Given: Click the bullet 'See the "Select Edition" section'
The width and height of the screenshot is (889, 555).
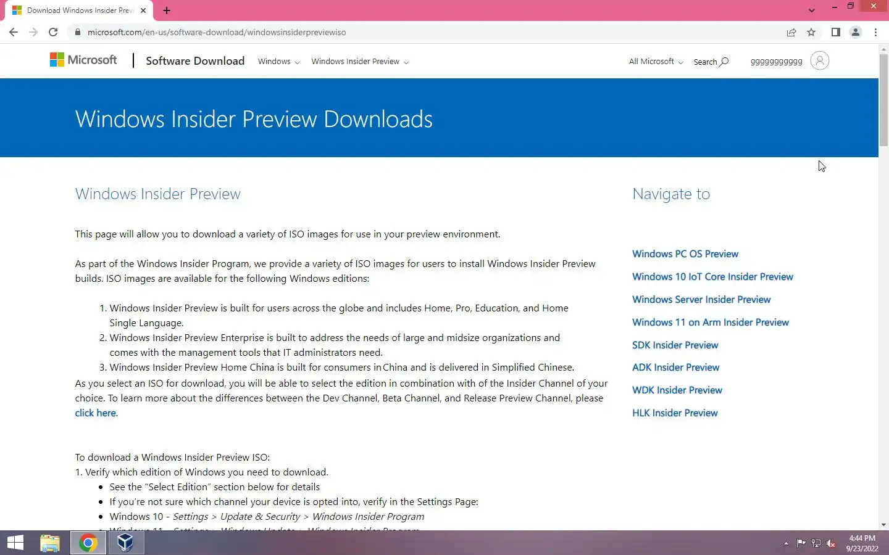Looking at the screenshot, I should pyautogui.click(x=214, y=487).
